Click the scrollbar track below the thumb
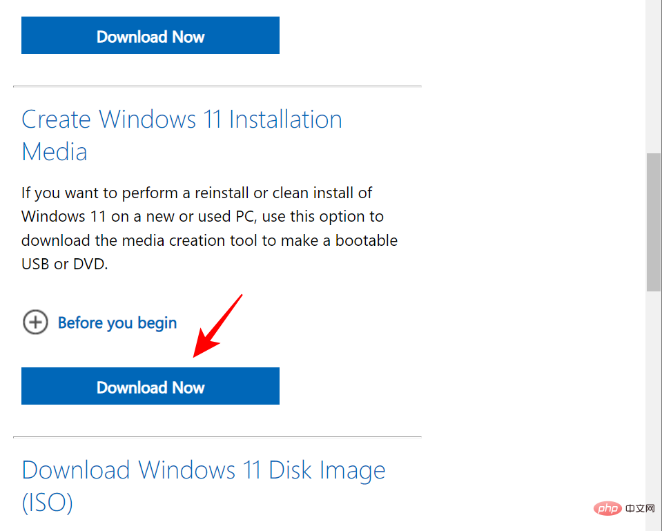Screen dimensions: 662x531 pyautogui.click(x=654, y=409)
